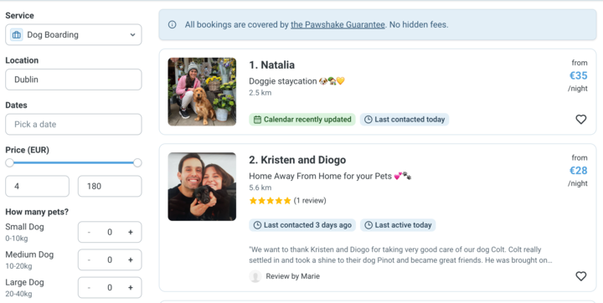Favorite Natalia's listing with heart icon
The height and width of the screenshot is (303, 603).
580,120
